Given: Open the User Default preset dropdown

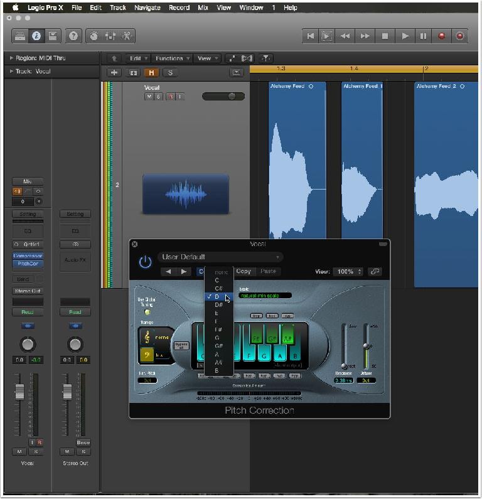Looking at the screenshot, I should click(x=220, y=257).
